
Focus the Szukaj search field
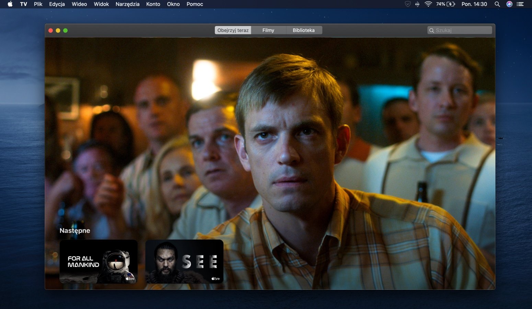[x=462, y=31]
